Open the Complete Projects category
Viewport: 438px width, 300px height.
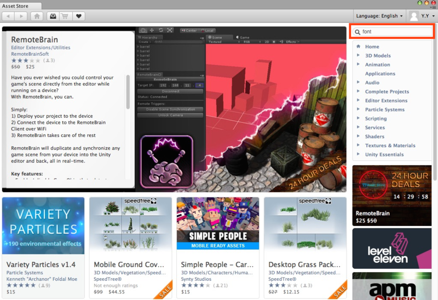tap(387, 91)
